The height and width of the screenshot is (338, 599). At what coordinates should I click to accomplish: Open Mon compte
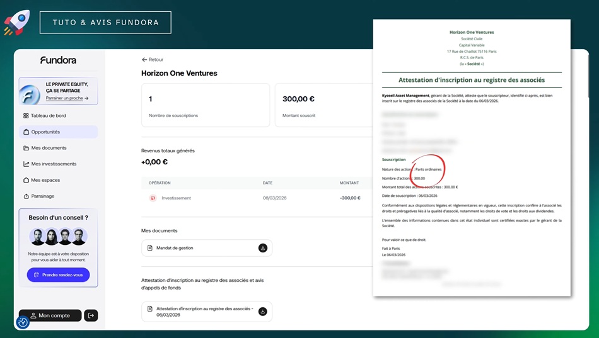[50, 315]
